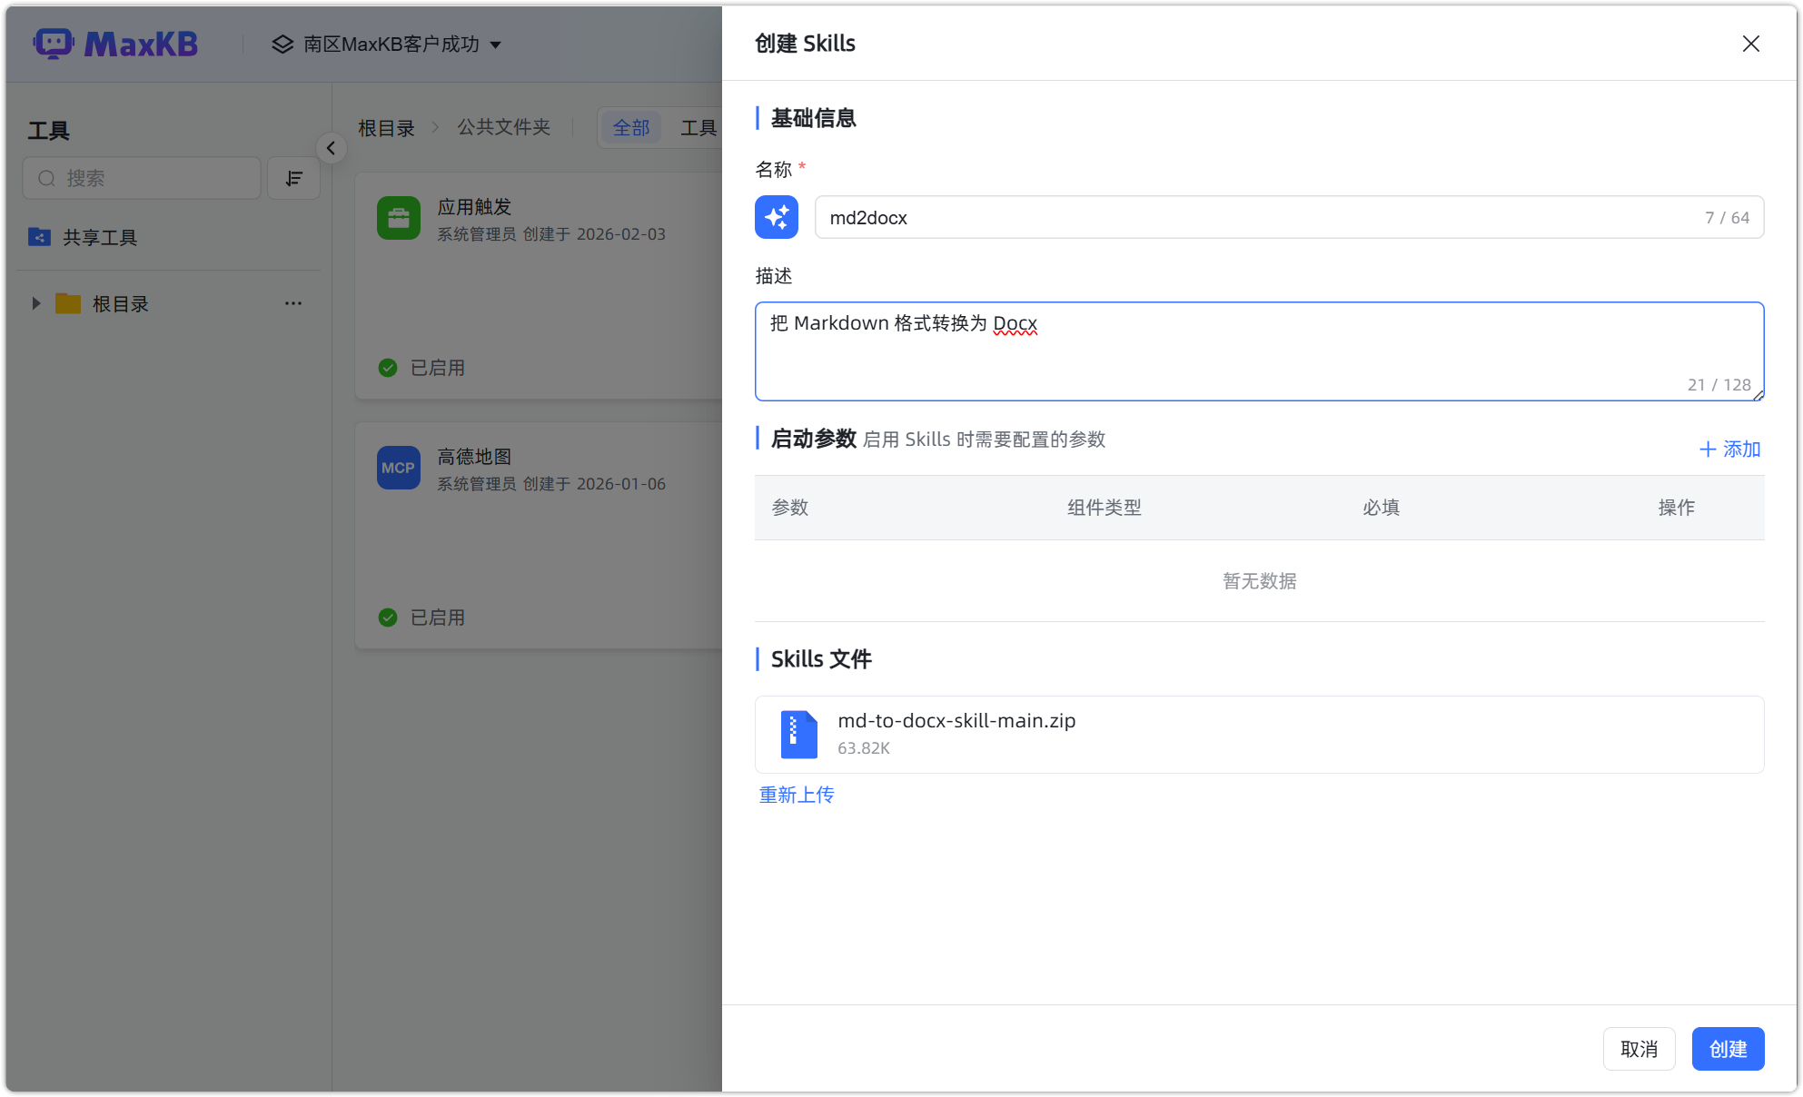Click the 重新上传 link
The height and width of the screenshot is (1097, 1803).
pyautogui.click(x=797, y=795)
